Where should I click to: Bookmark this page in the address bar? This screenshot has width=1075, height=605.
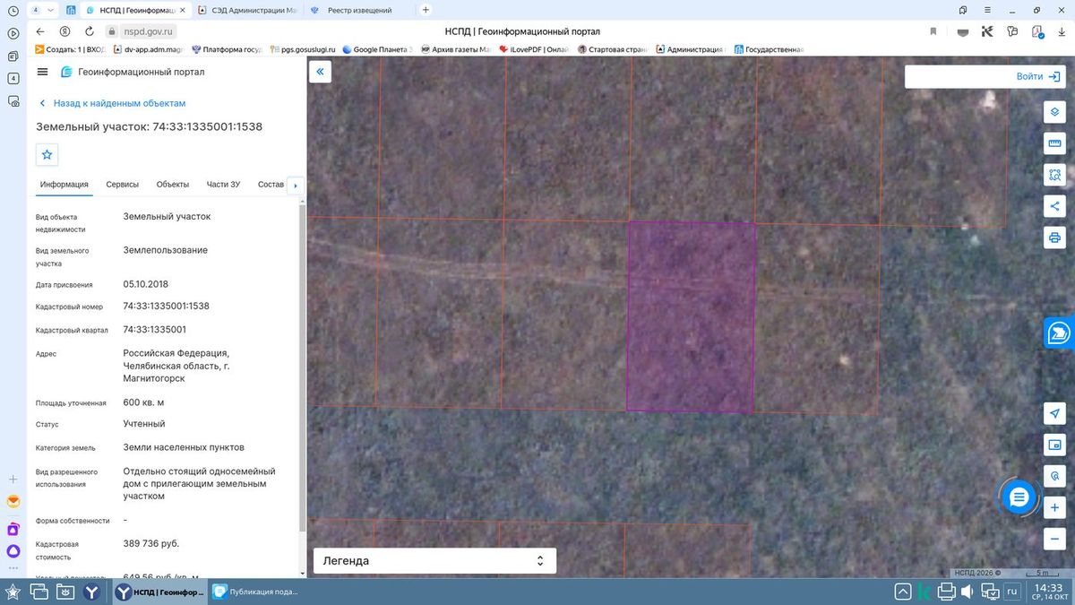point(933,31)
